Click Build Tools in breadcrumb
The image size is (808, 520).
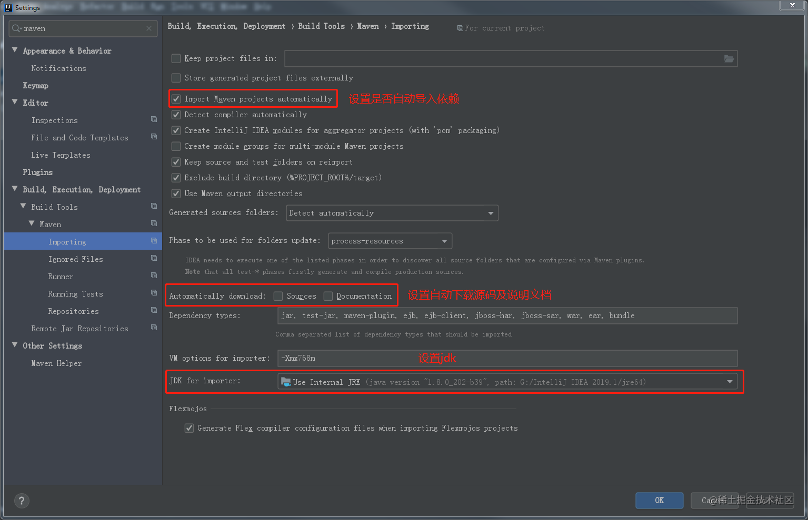(x=321, y=26)
